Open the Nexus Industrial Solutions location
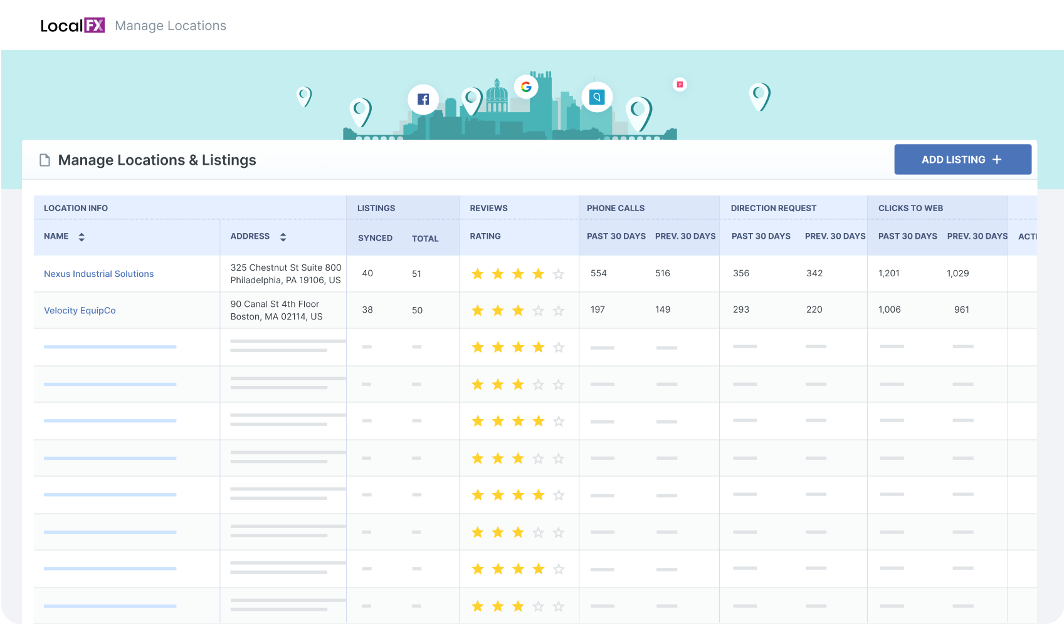The image size is (1064, 624). pyautogui.click(x=98, y=273)
